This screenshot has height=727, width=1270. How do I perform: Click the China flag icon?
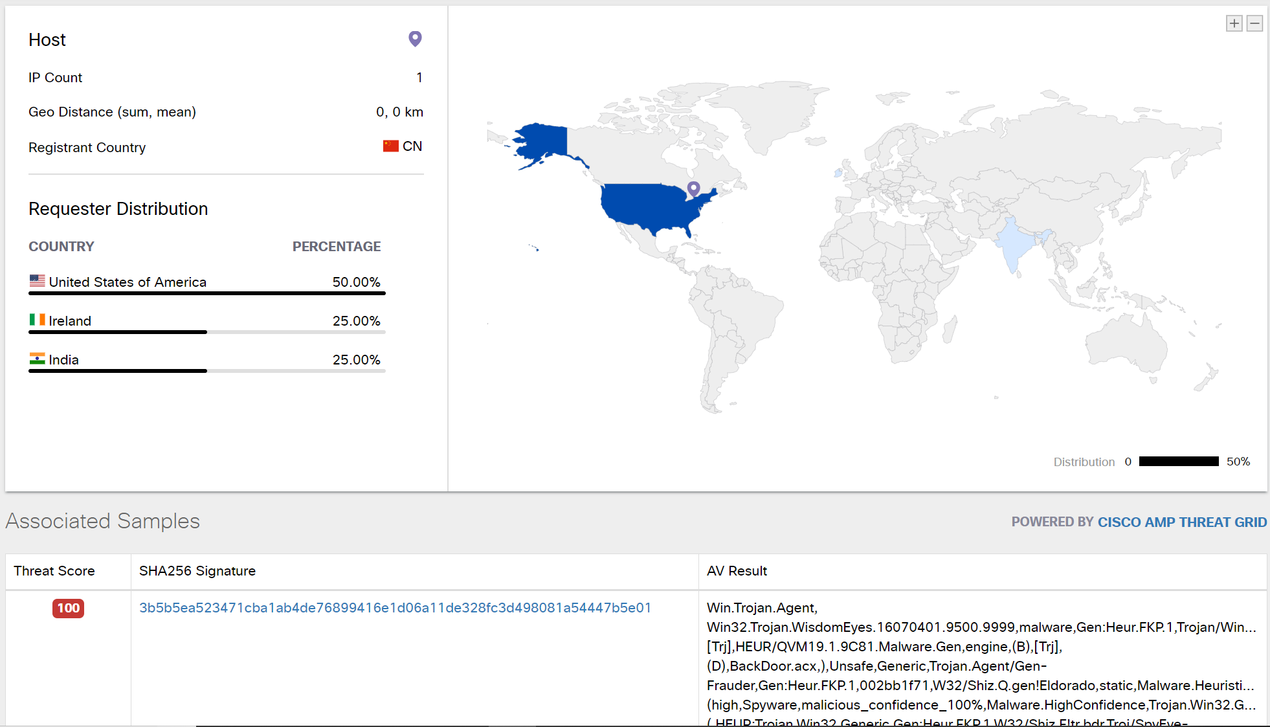[390, 146]
